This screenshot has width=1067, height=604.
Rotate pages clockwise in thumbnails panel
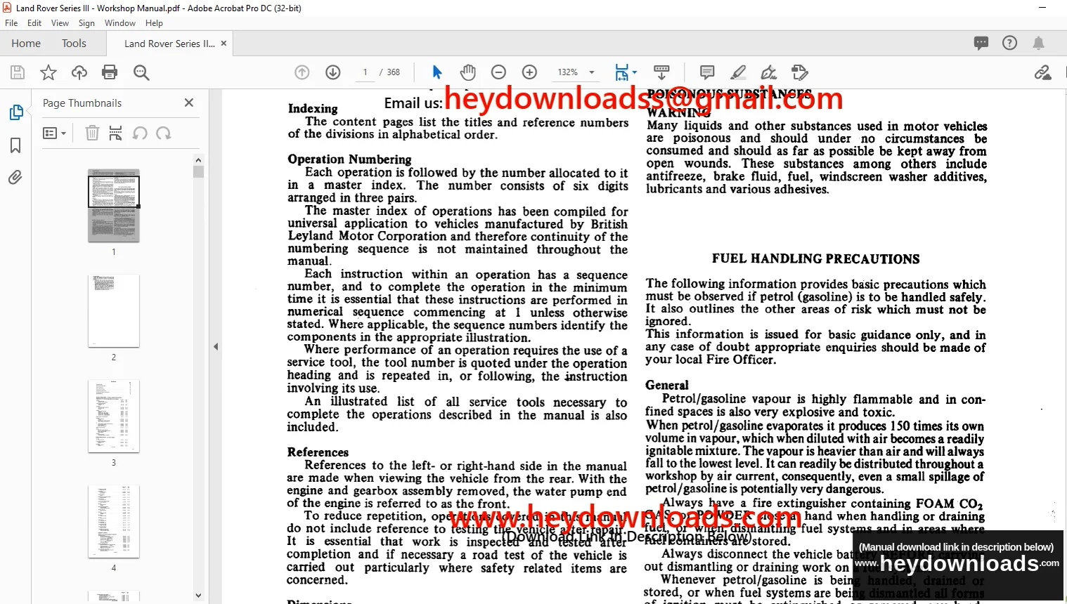click(164, 133)
